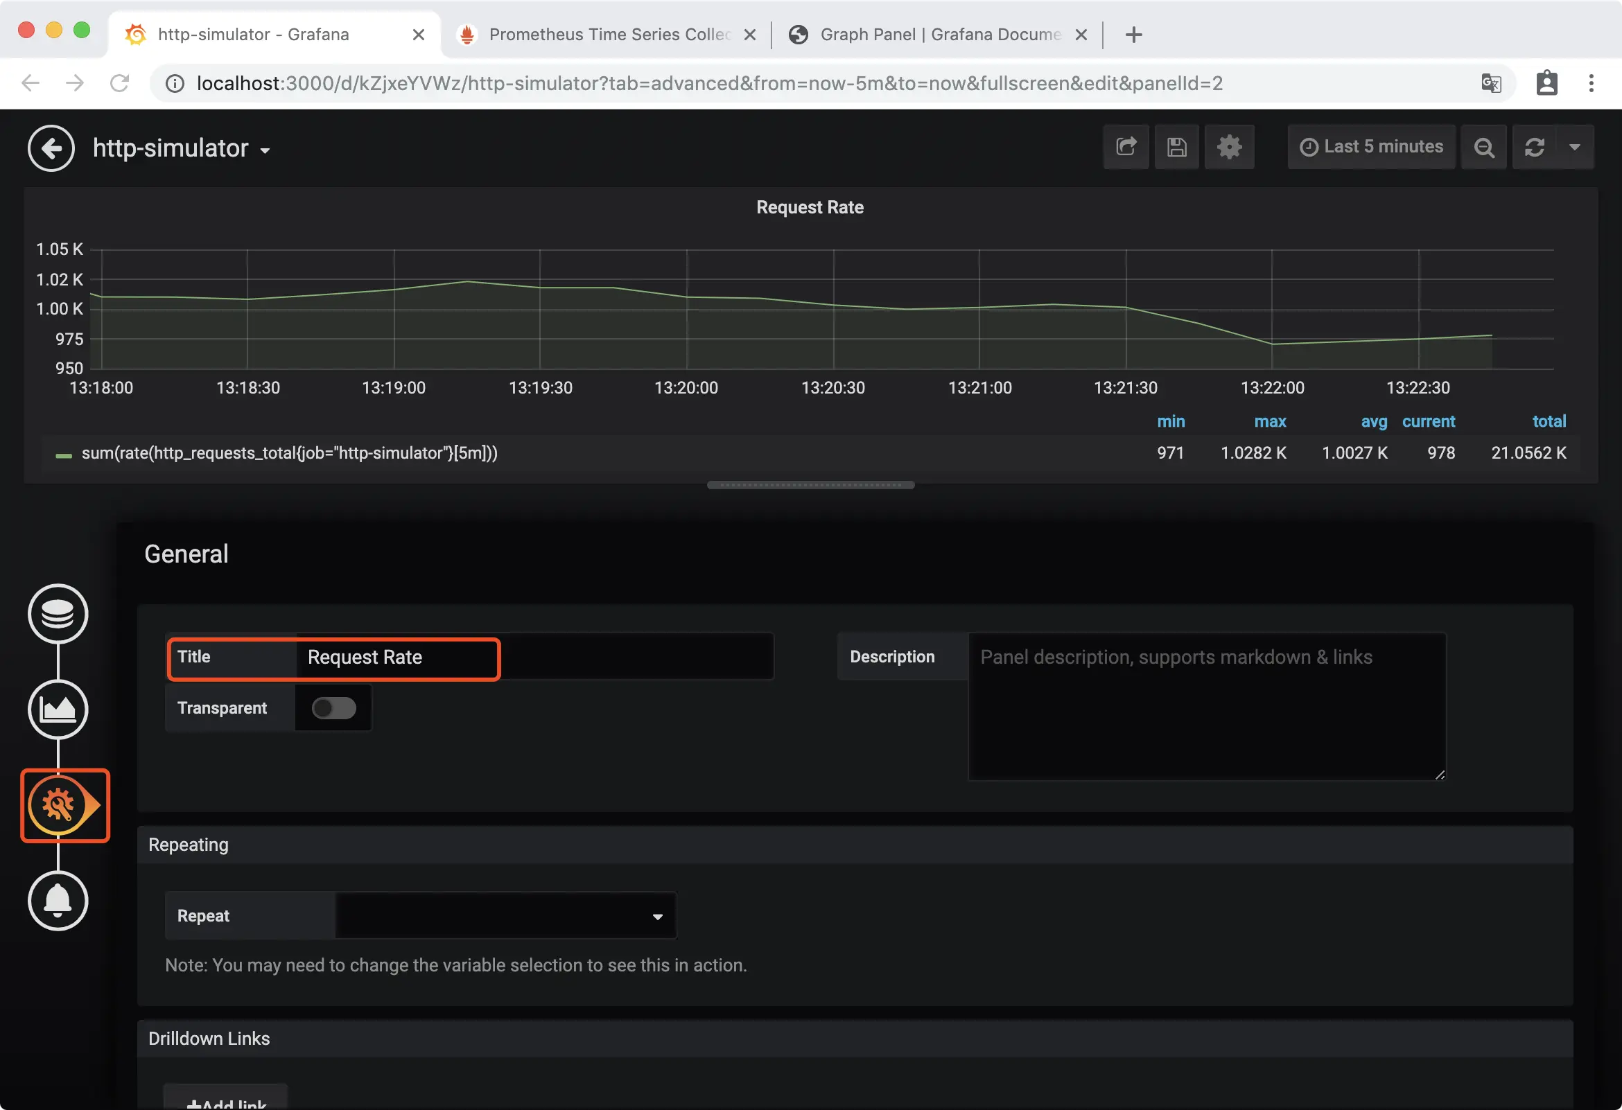This screenshot has width=1622, height=1110.
Task: Click the 21.0562 K total legend value
Action: pos(1528,452)
